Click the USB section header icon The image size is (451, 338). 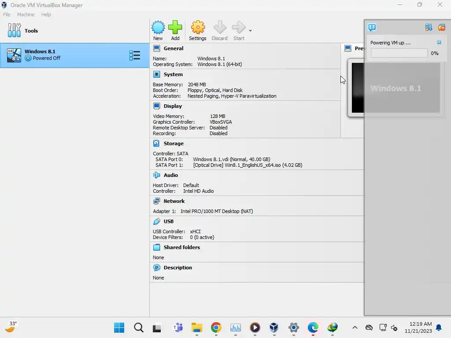[x=156, y=221]
